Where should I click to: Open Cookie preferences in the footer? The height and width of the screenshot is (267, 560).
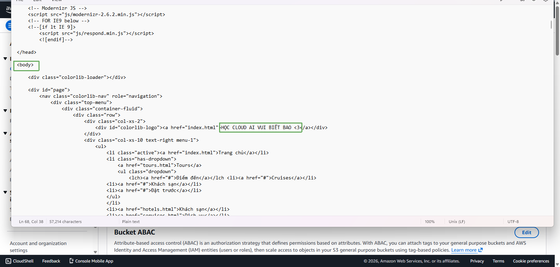tap(531, 261)
